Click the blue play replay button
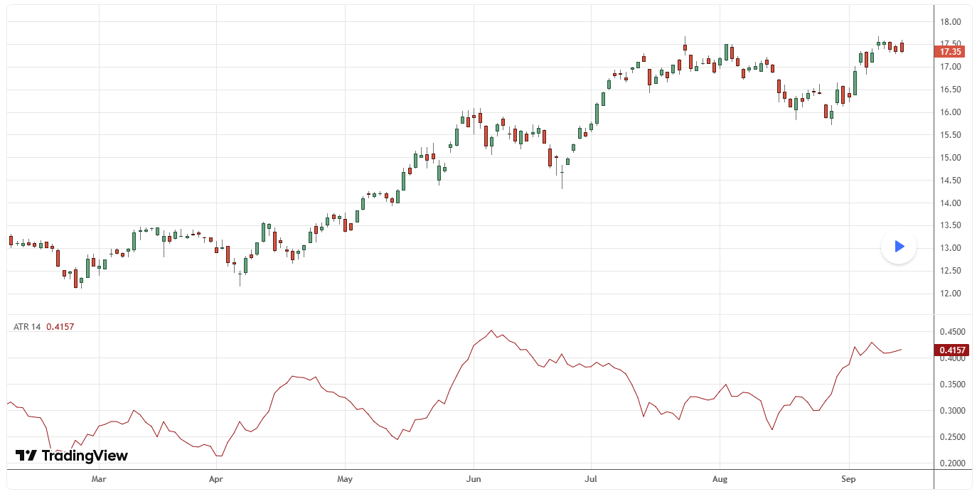 899,246
